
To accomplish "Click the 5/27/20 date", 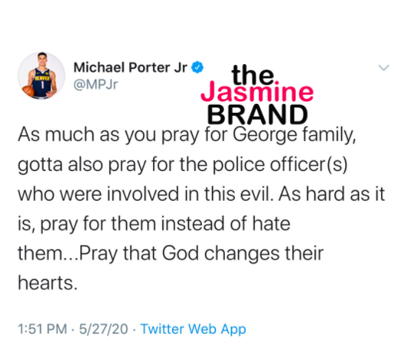I will (x=103, y=329).
